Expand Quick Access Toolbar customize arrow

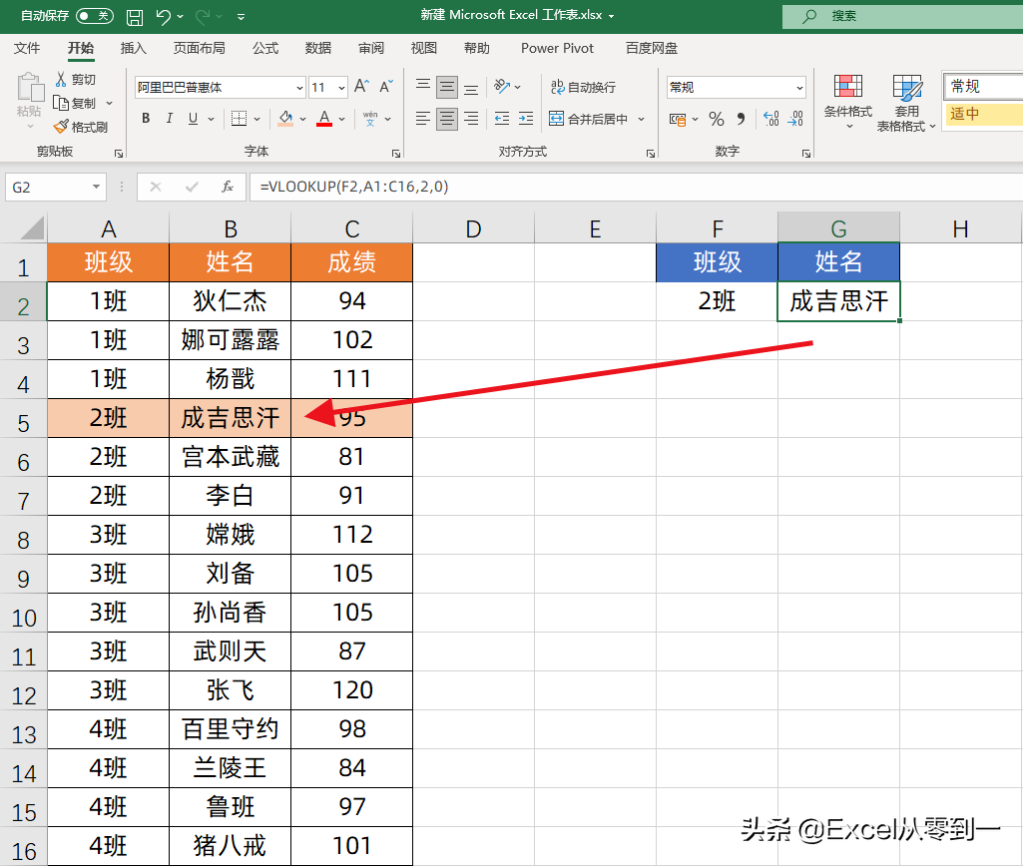[x=241, y=17]
